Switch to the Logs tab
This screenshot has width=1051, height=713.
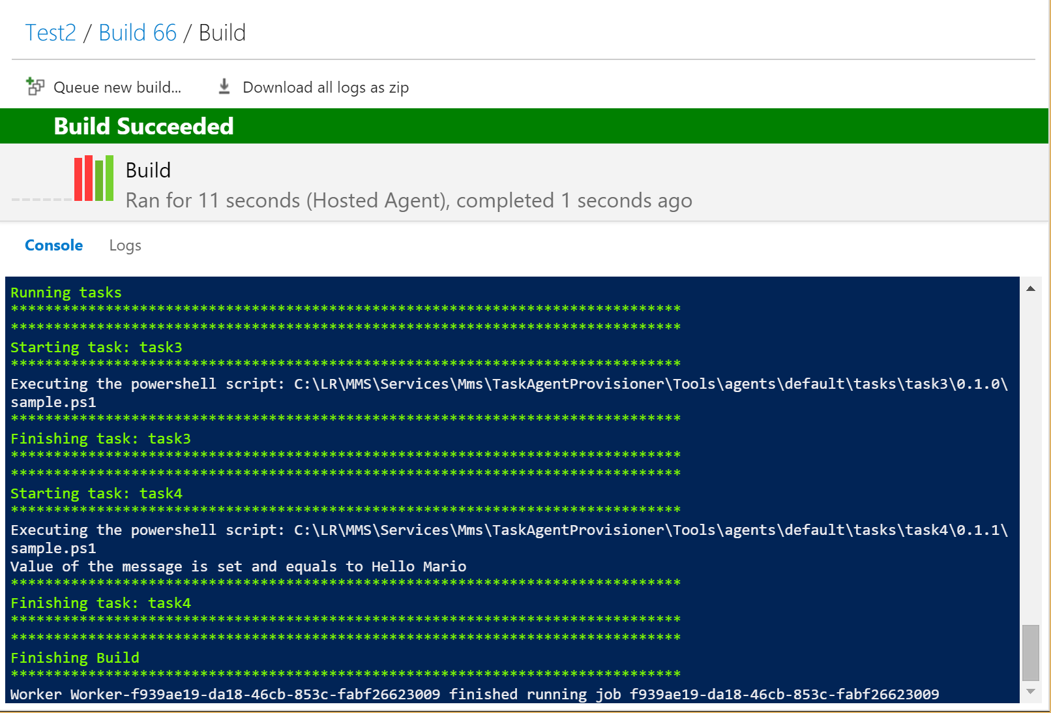pyautogui.click(x=125, y=246)
